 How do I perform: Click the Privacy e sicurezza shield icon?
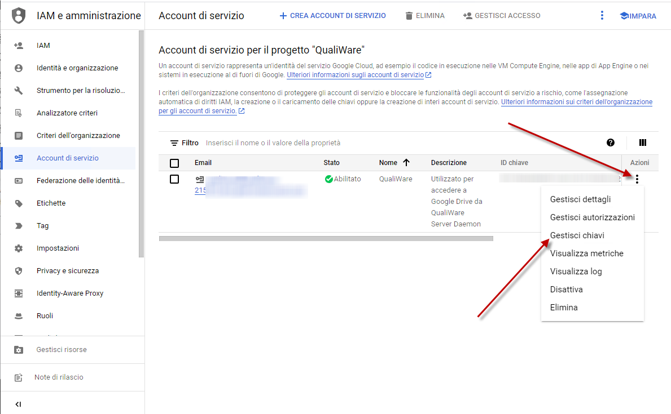[19, 271]
